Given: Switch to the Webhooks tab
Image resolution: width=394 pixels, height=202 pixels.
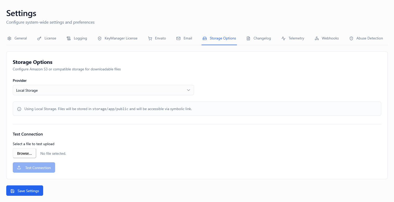Looking at the screenshot, I should point(330,38).
